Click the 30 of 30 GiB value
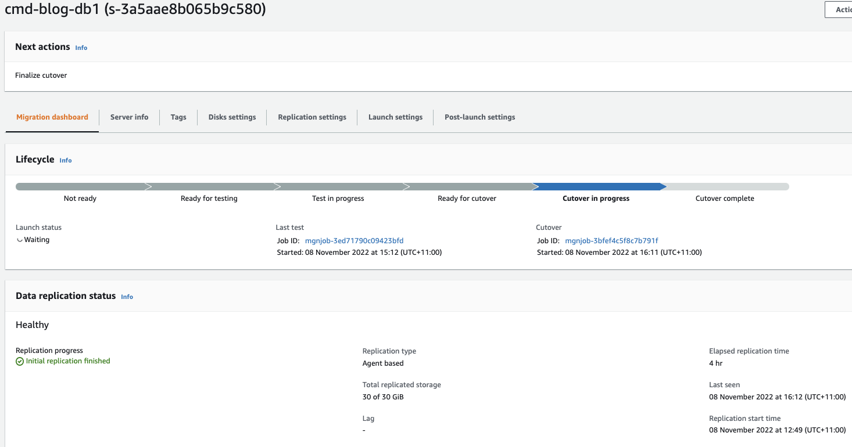Image resolution: width=852 pixels, height=447 pixels. pyautogui.click(x=383, y=397)
